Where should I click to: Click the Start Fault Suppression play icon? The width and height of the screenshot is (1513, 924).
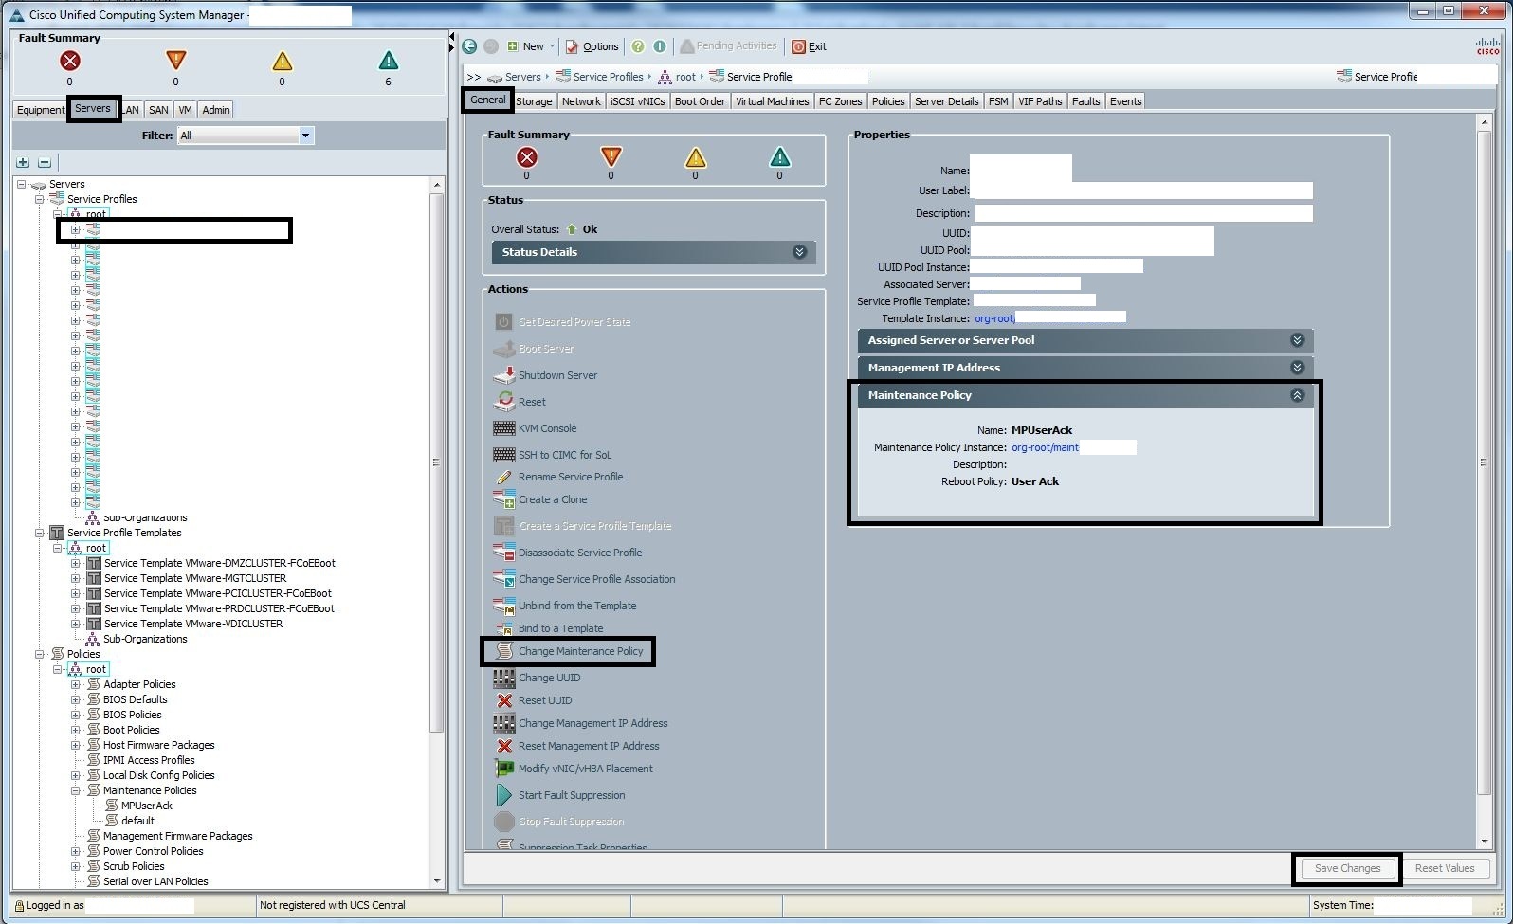[504, 795]
